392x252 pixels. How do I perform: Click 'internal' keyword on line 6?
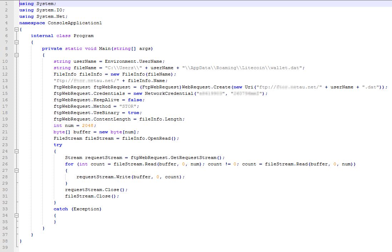pos(42,36)
